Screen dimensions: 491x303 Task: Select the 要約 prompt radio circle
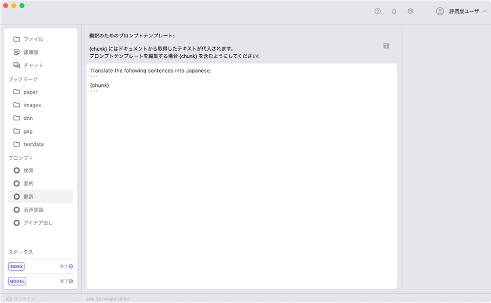coord(16,184)
